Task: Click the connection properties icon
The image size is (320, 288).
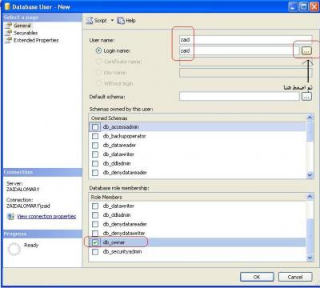Action: tap(10, 216)
